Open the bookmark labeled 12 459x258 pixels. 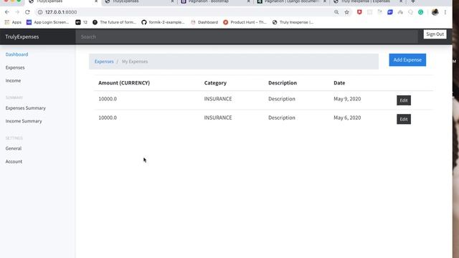pyautogui.click(x=81, y=22)
